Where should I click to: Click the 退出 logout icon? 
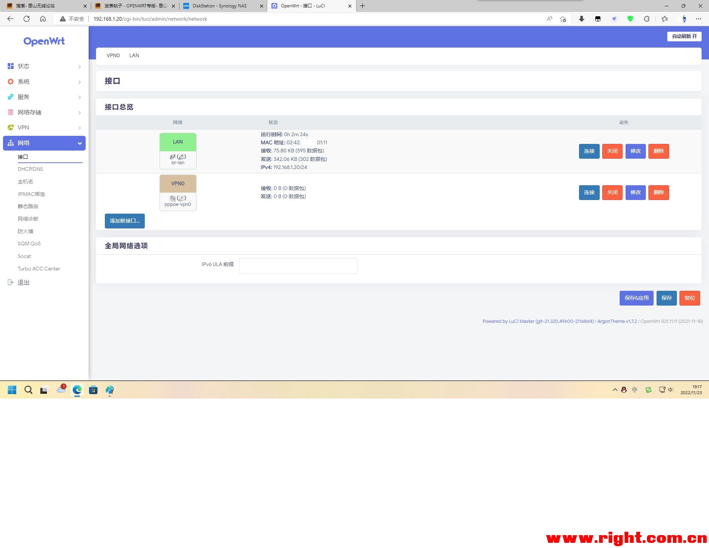tap(11, 282)
